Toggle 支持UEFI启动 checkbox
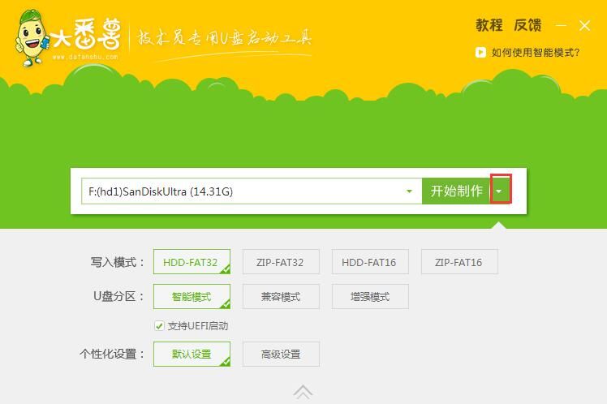Screen dimensions: 607x404 pyautogui.click(x=159, y=326)
